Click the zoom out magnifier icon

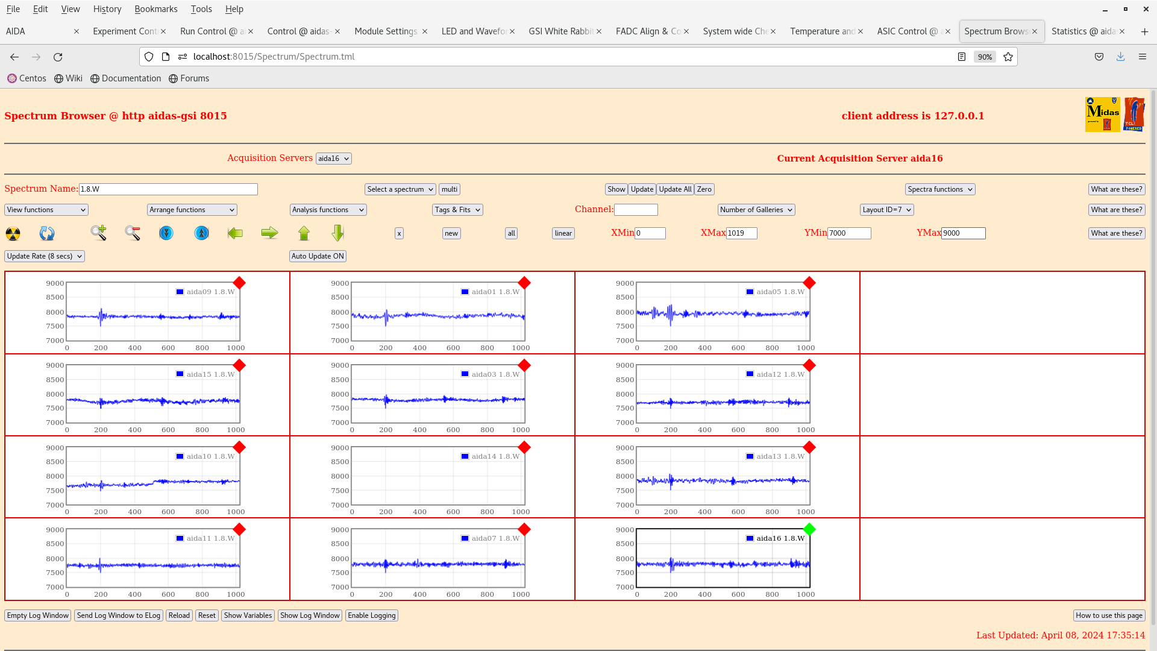[133, 233]
